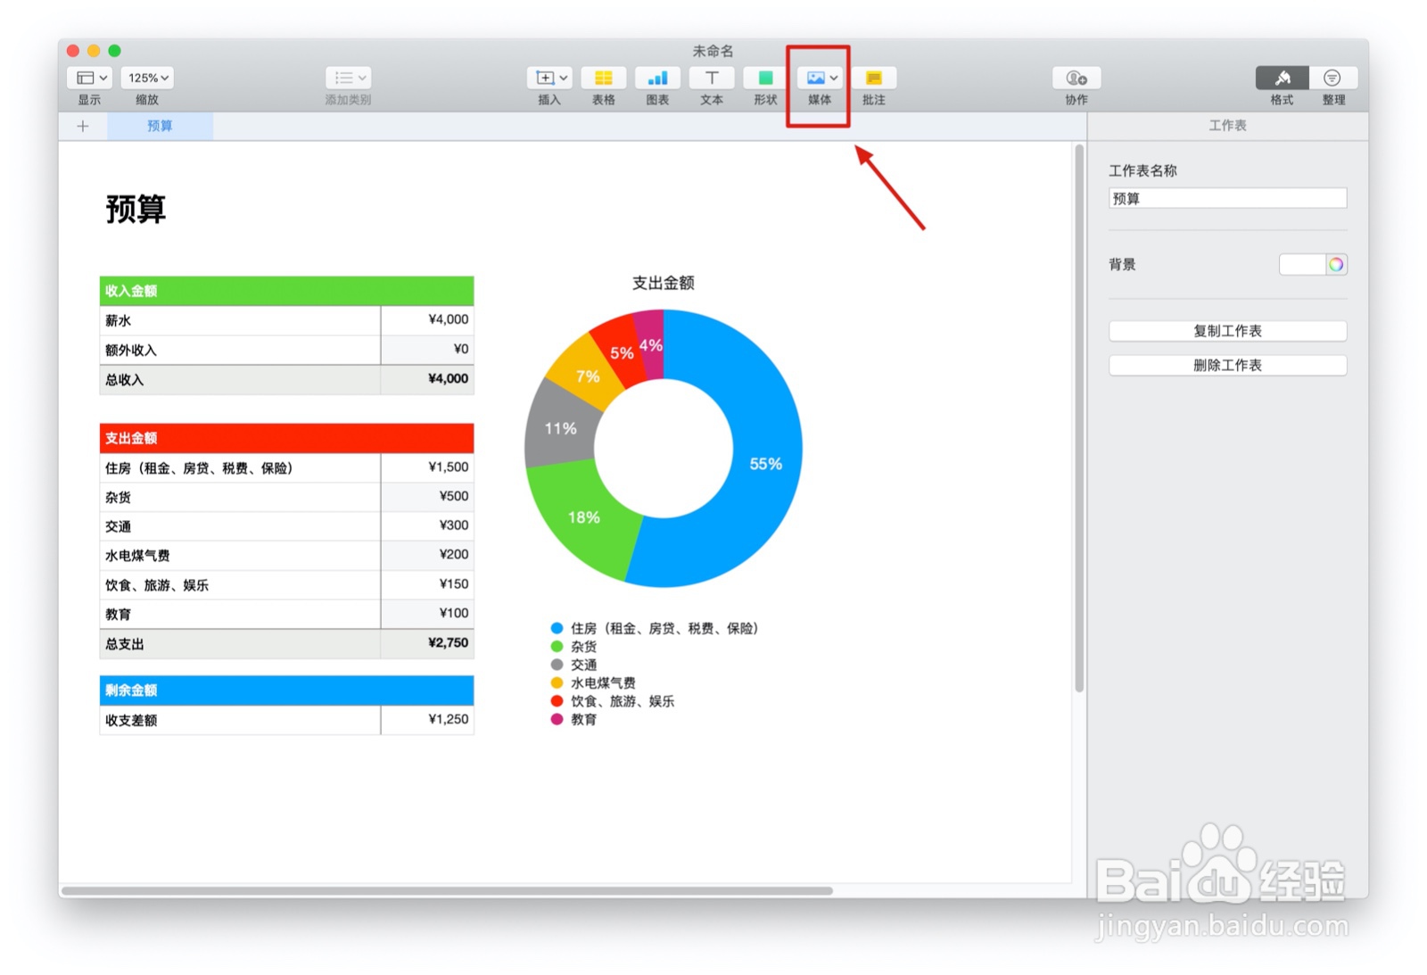Select the ¥1,250 balance value cell
1427x975 pixels.
[x=427, y=720]
